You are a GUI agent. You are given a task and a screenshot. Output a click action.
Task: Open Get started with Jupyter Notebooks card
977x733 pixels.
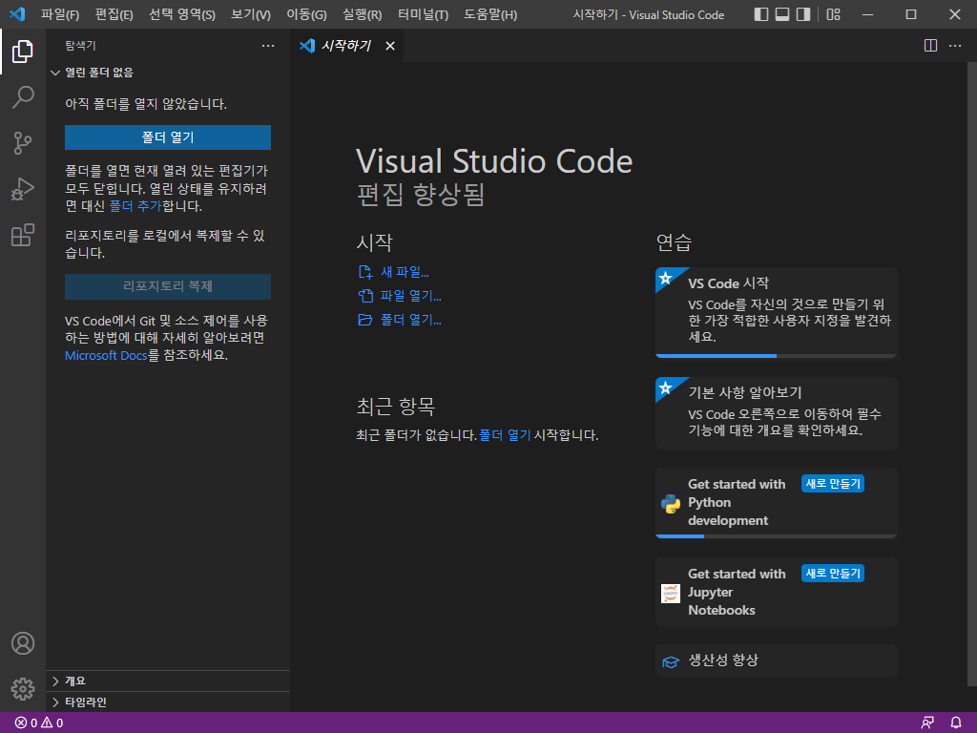(777, 592)
